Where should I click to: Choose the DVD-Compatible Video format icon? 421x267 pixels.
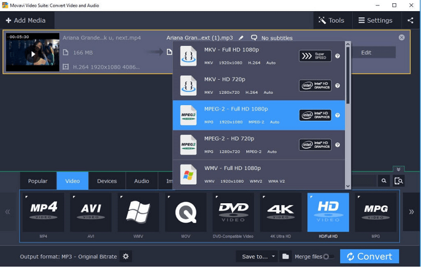click(233, 212)
